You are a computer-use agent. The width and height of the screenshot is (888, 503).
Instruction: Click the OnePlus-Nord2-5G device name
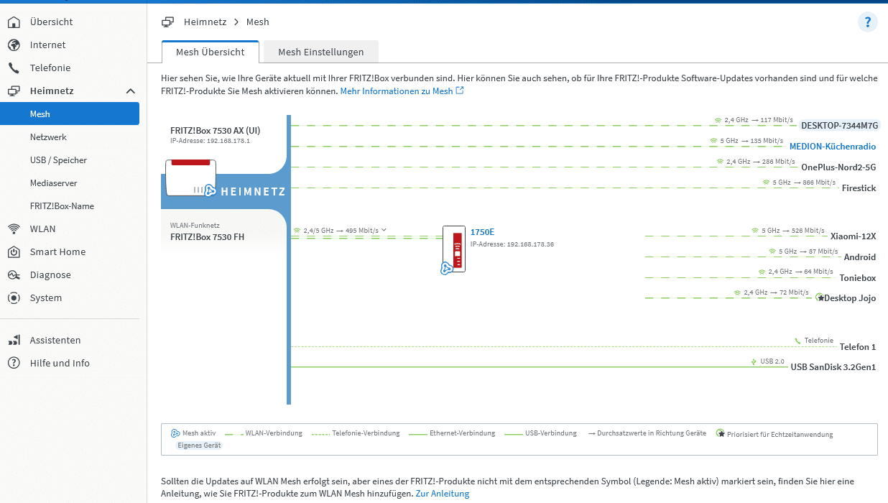pos(838,167)
